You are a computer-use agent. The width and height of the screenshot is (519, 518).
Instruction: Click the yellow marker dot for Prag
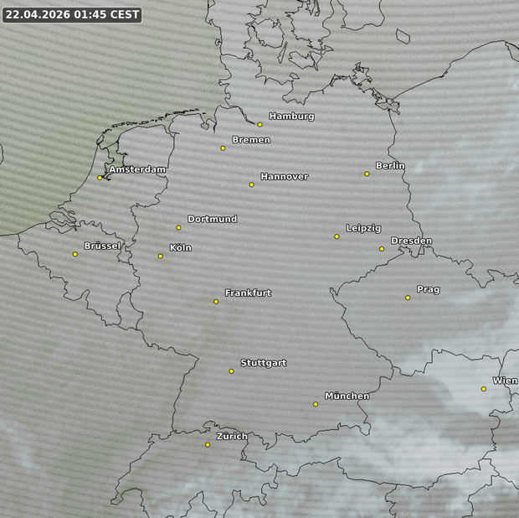[408, 298]
